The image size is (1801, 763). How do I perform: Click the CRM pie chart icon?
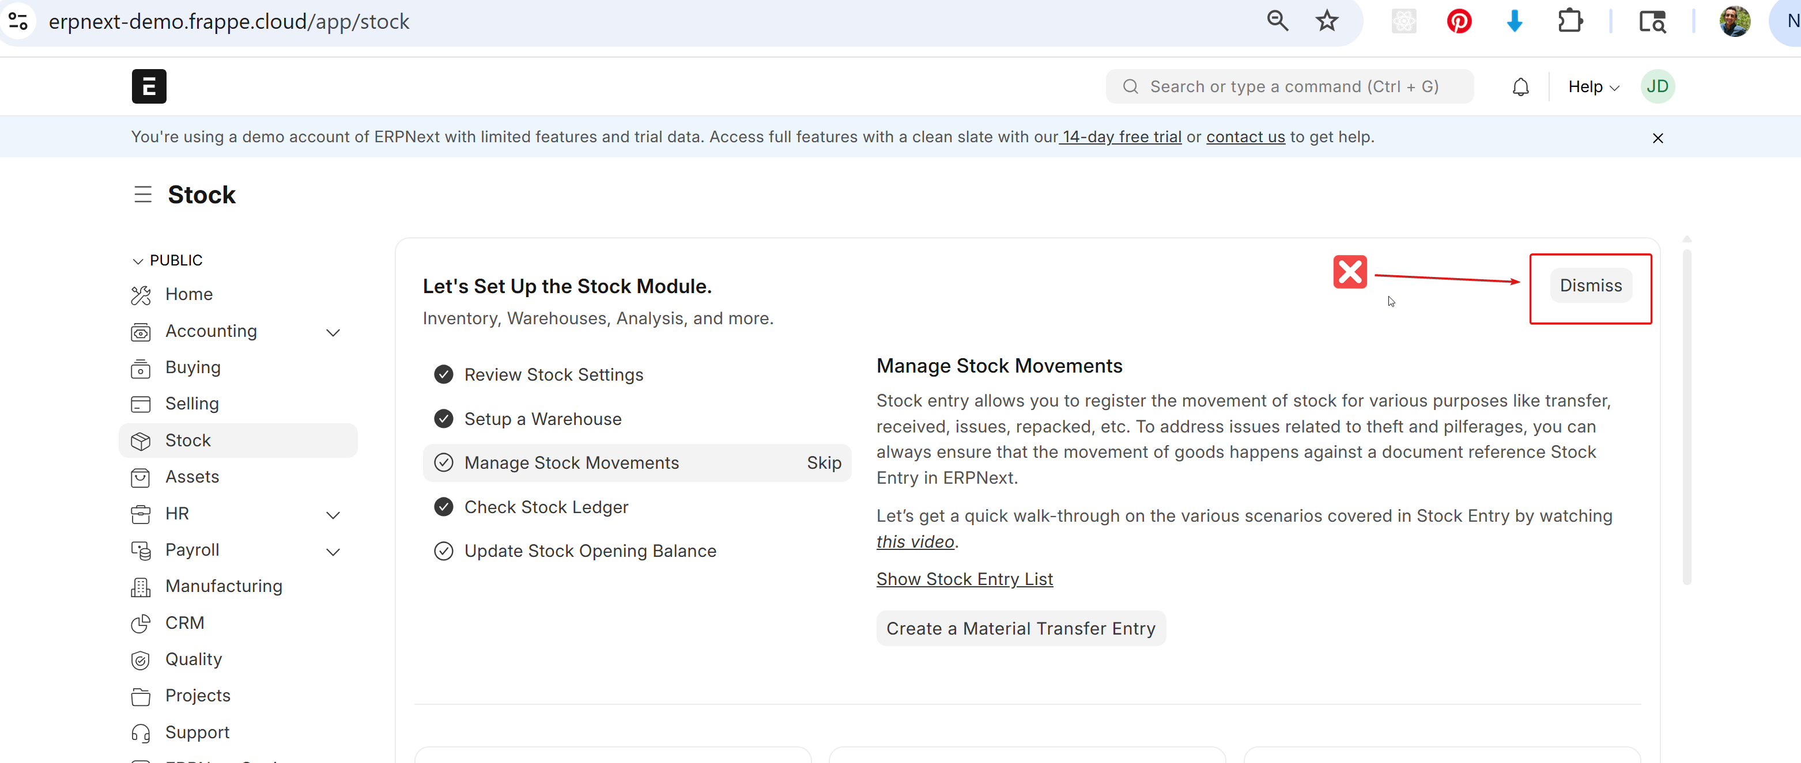pyautogui.click(x=141, y=623)
